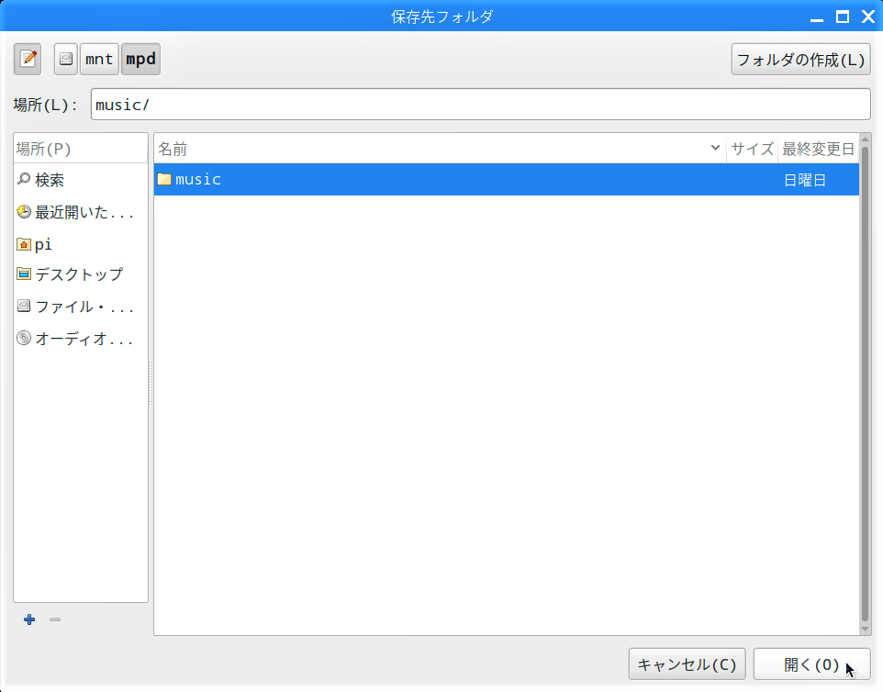883x692 pixels.
Task: Go to the pi home folder
Action: pyautogui.click(x=81, y=244)
